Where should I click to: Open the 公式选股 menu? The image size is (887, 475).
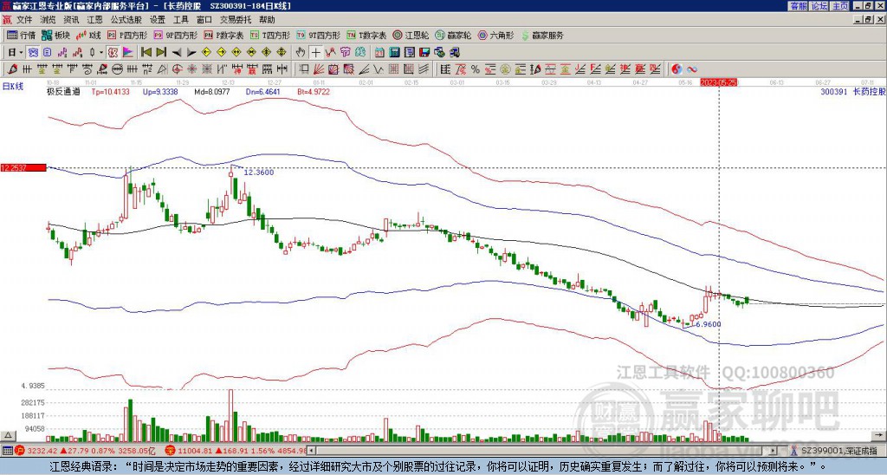coord(126,20)
